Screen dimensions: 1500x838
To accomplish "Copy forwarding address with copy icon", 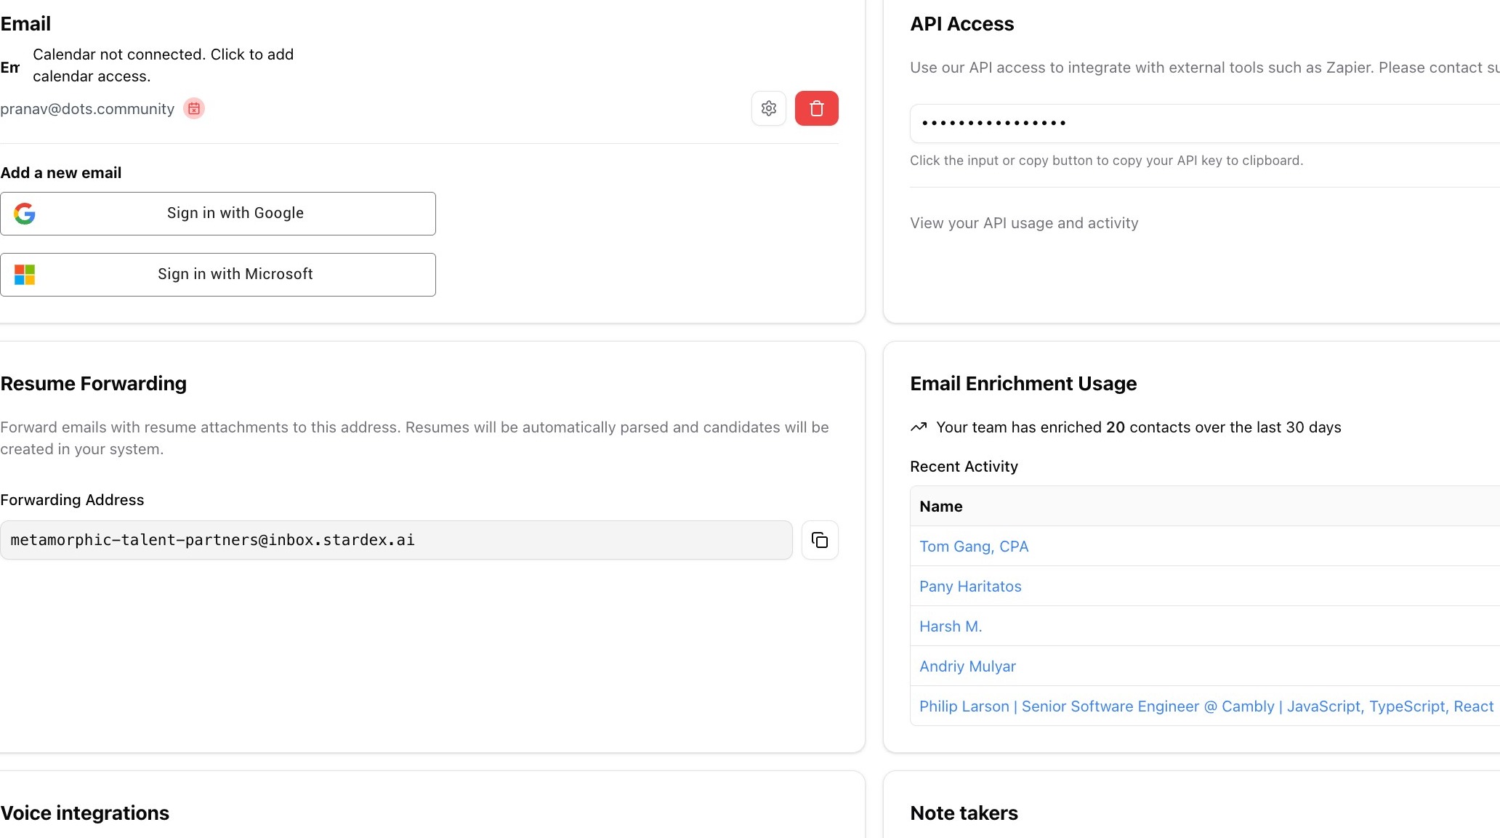I will tap(820, 540).
